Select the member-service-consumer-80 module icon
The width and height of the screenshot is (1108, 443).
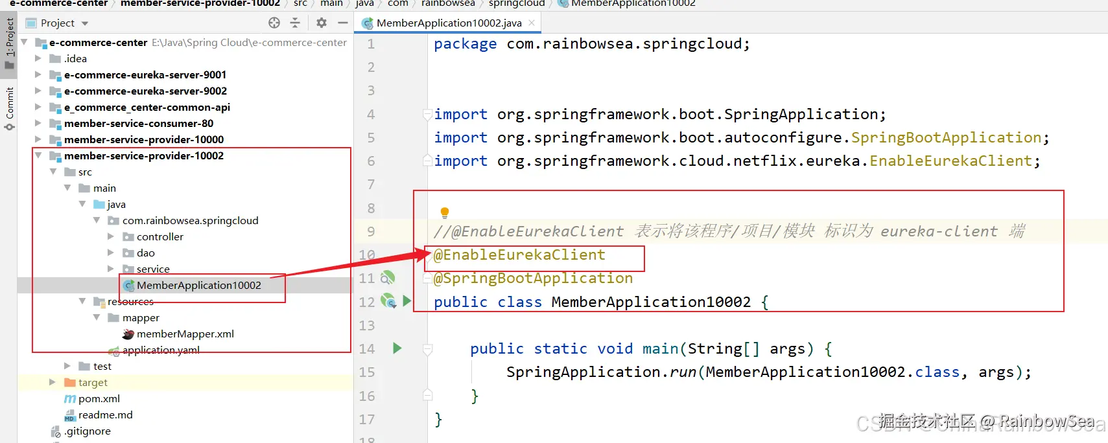point(55,124)
